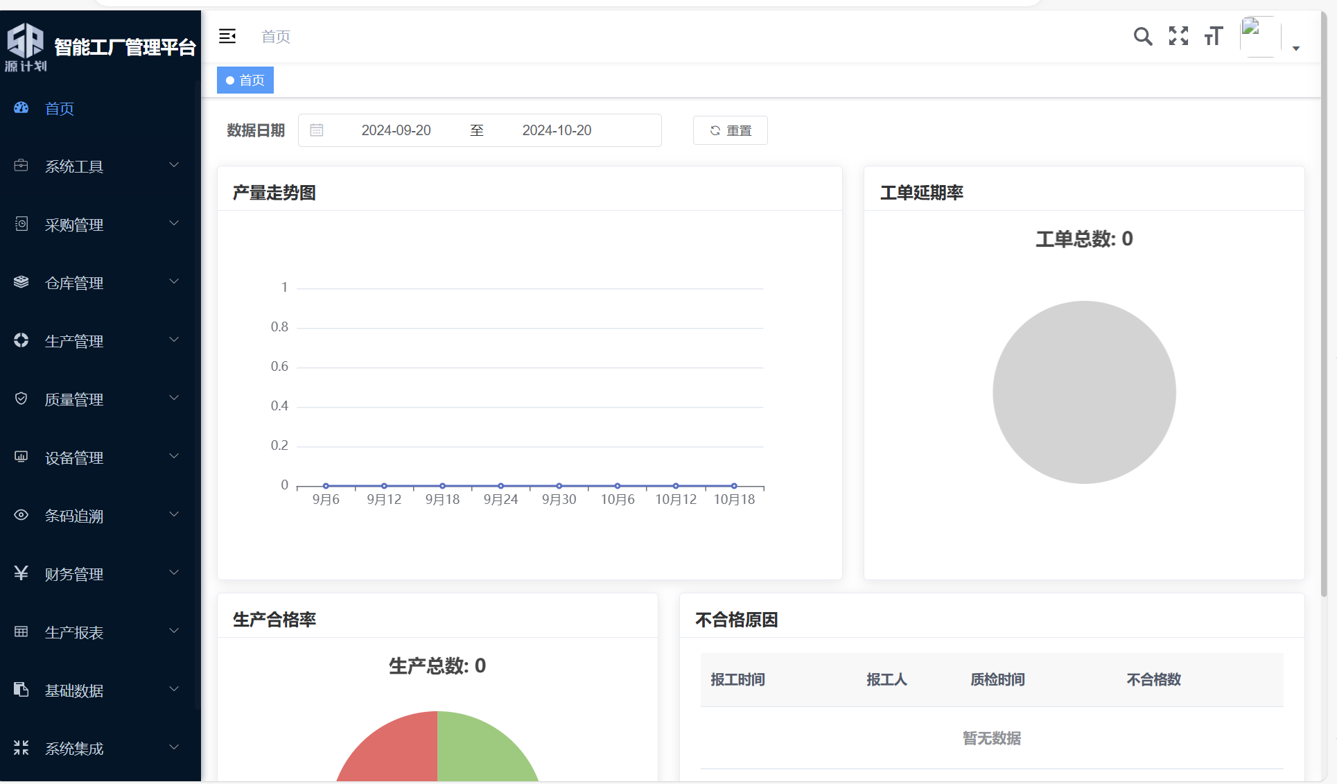This screenshot has height=784, width=1337.
Task: Click the calendar icon in date range
Action: 317,130
